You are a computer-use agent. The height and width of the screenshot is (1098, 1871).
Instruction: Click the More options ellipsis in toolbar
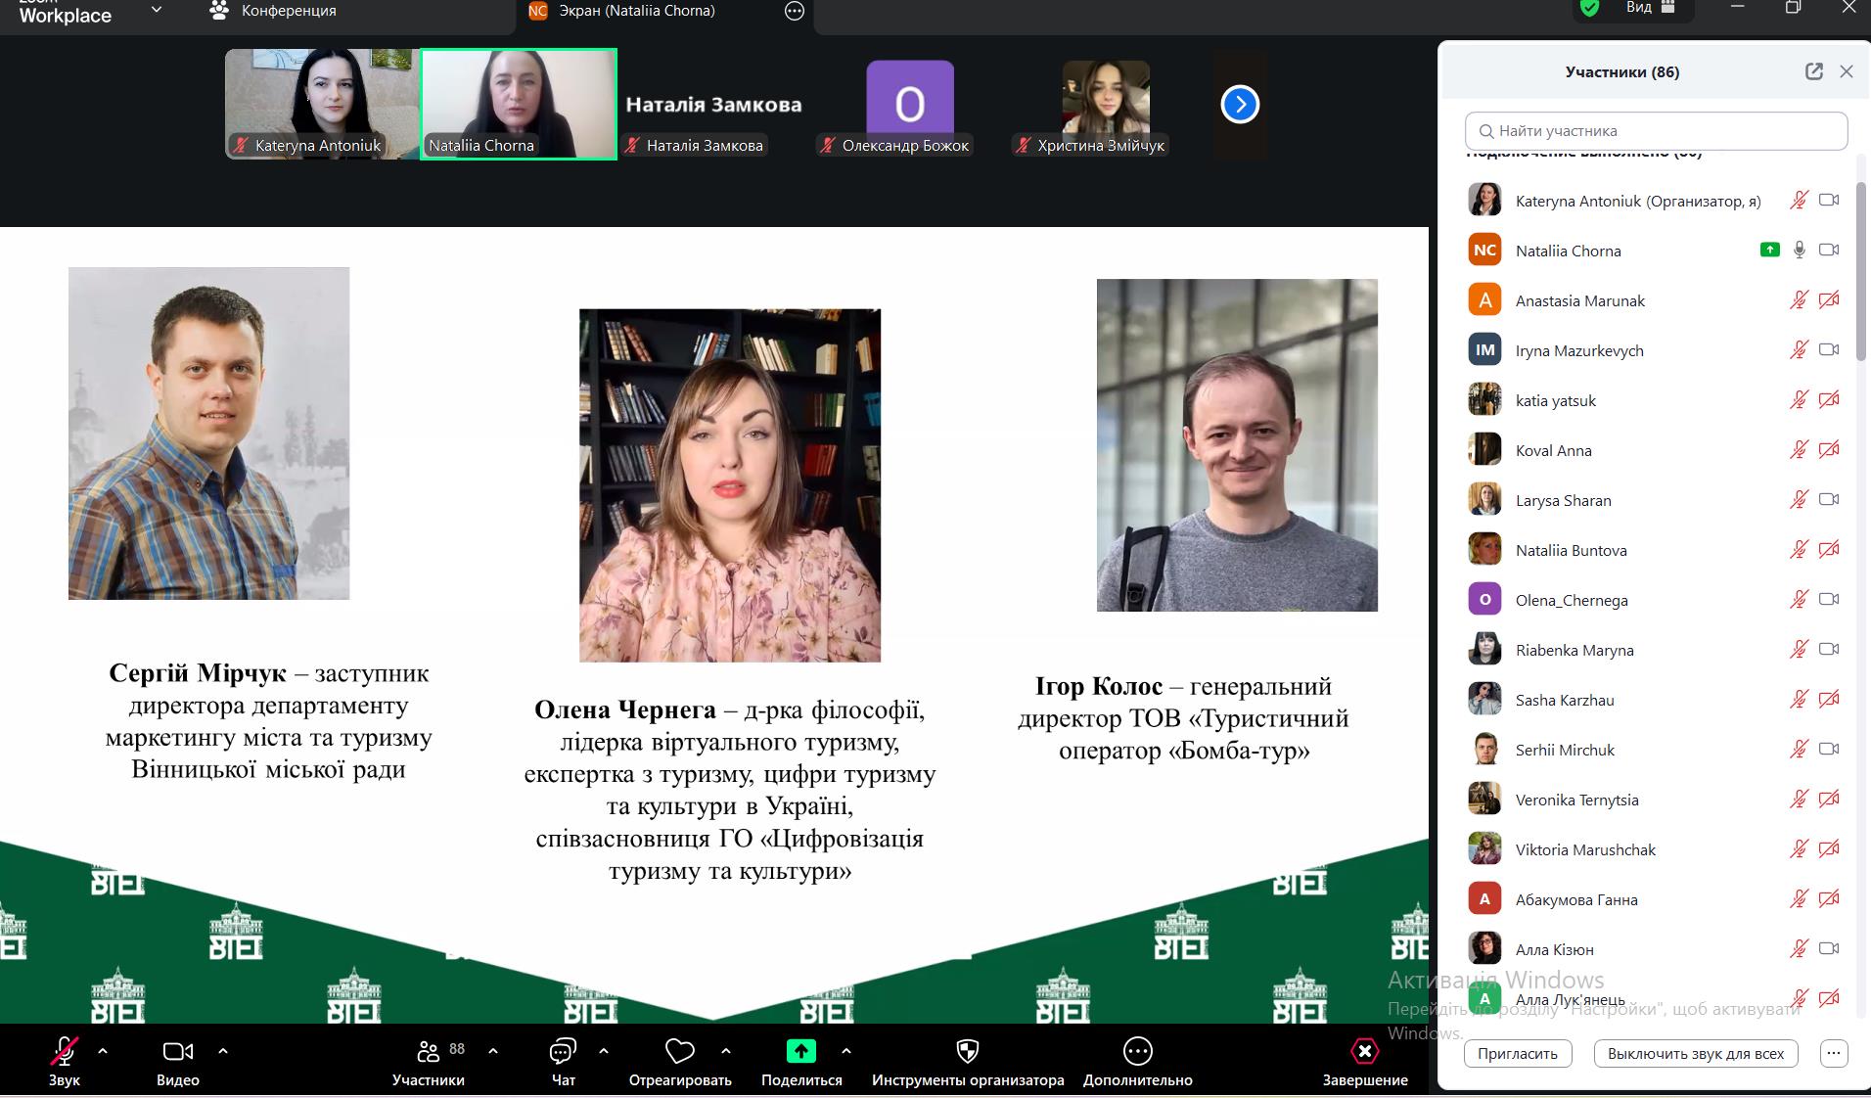tap(1137, 1052)
